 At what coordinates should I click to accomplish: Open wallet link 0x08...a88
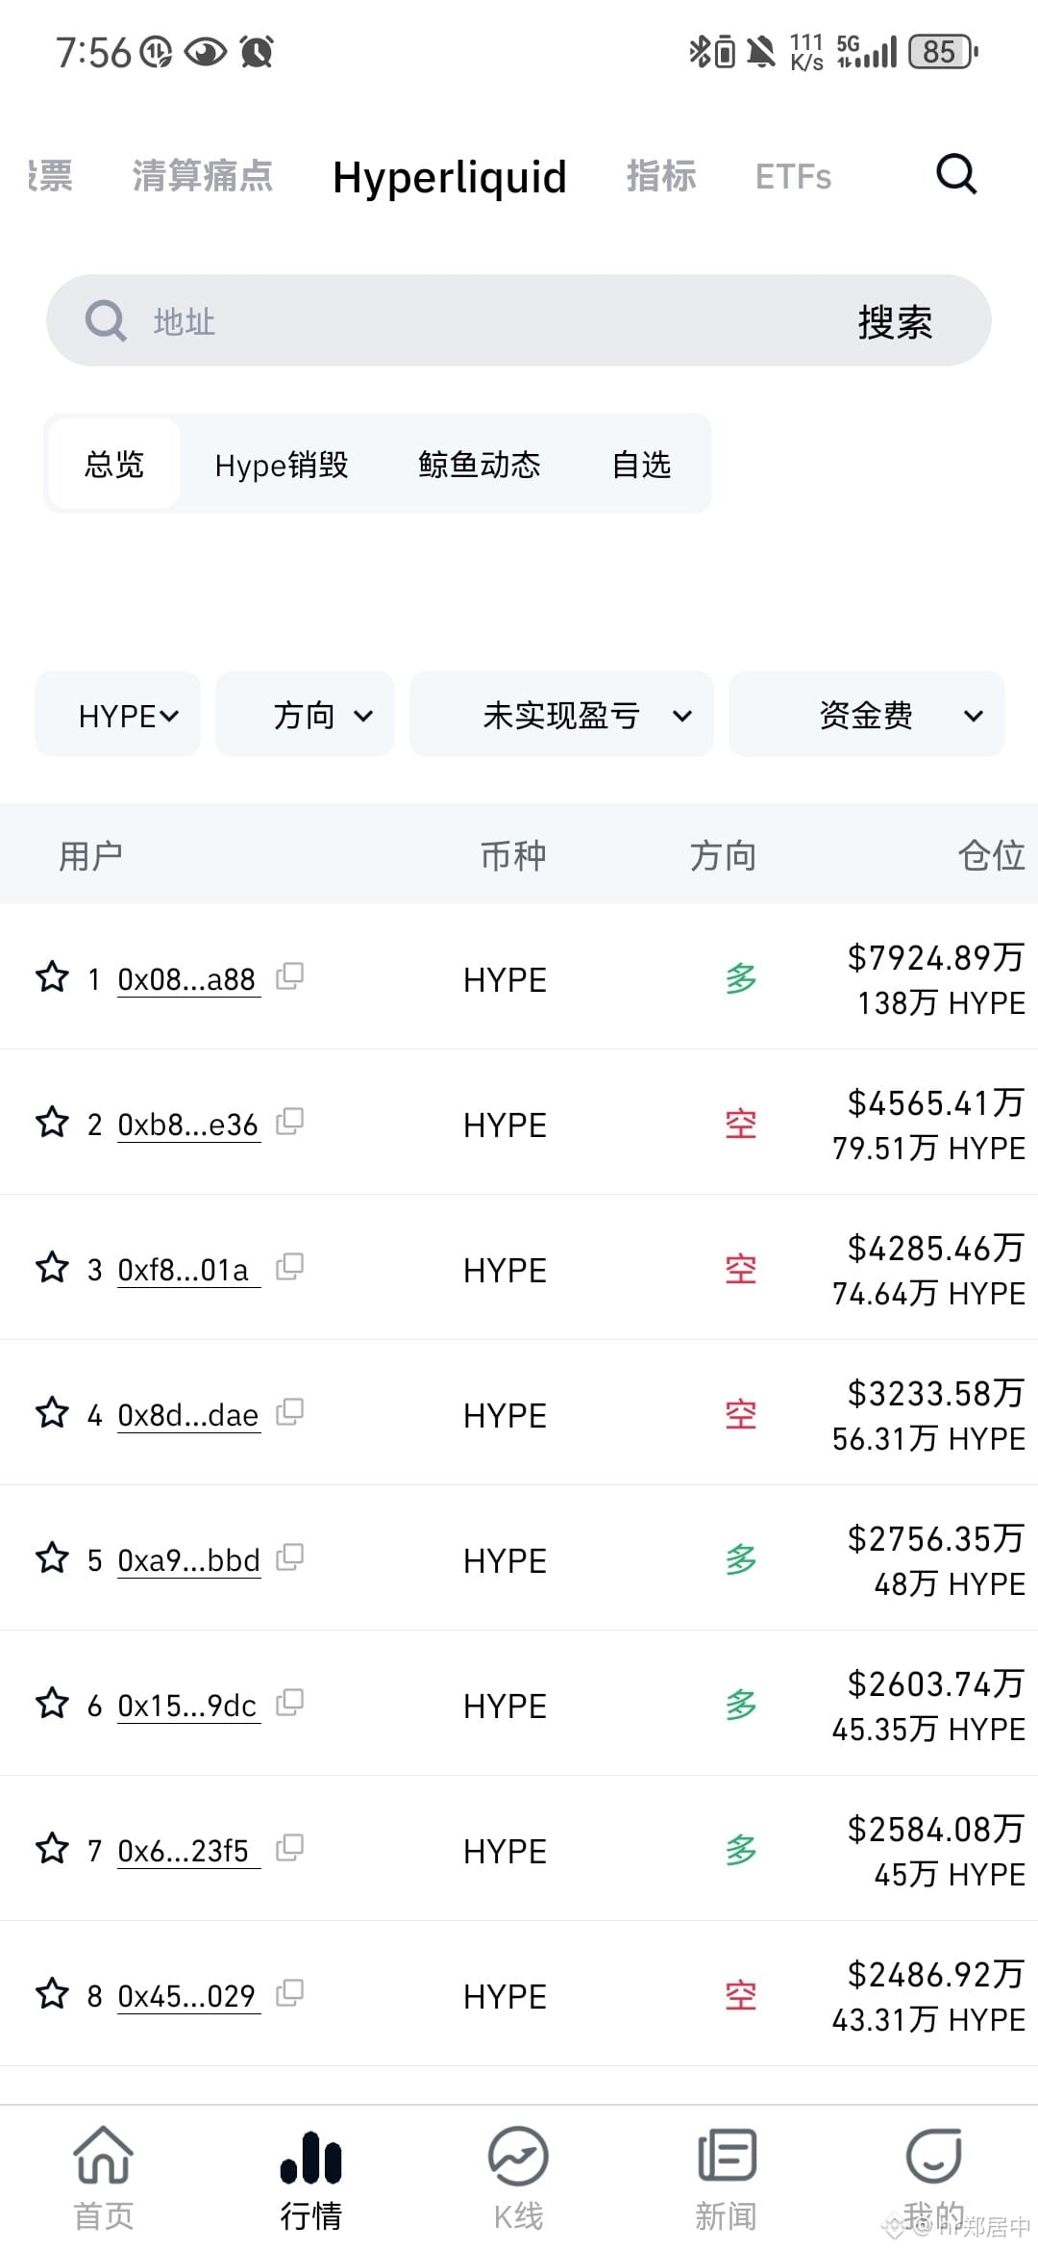coord(187,979)
